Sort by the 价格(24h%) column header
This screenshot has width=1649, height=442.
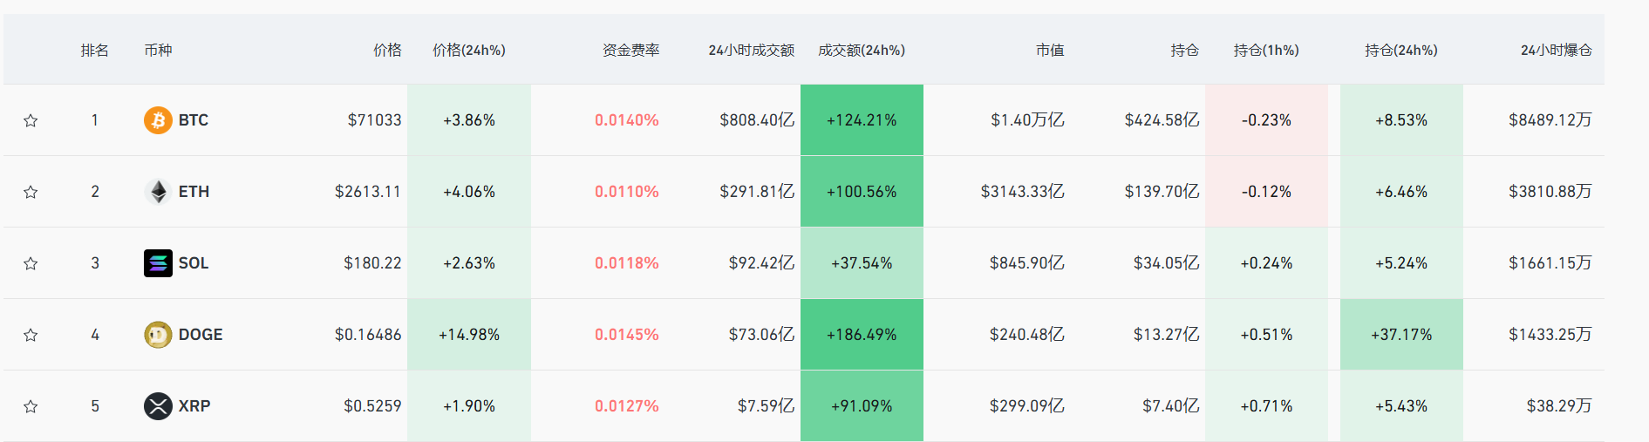tap(469, 51)
